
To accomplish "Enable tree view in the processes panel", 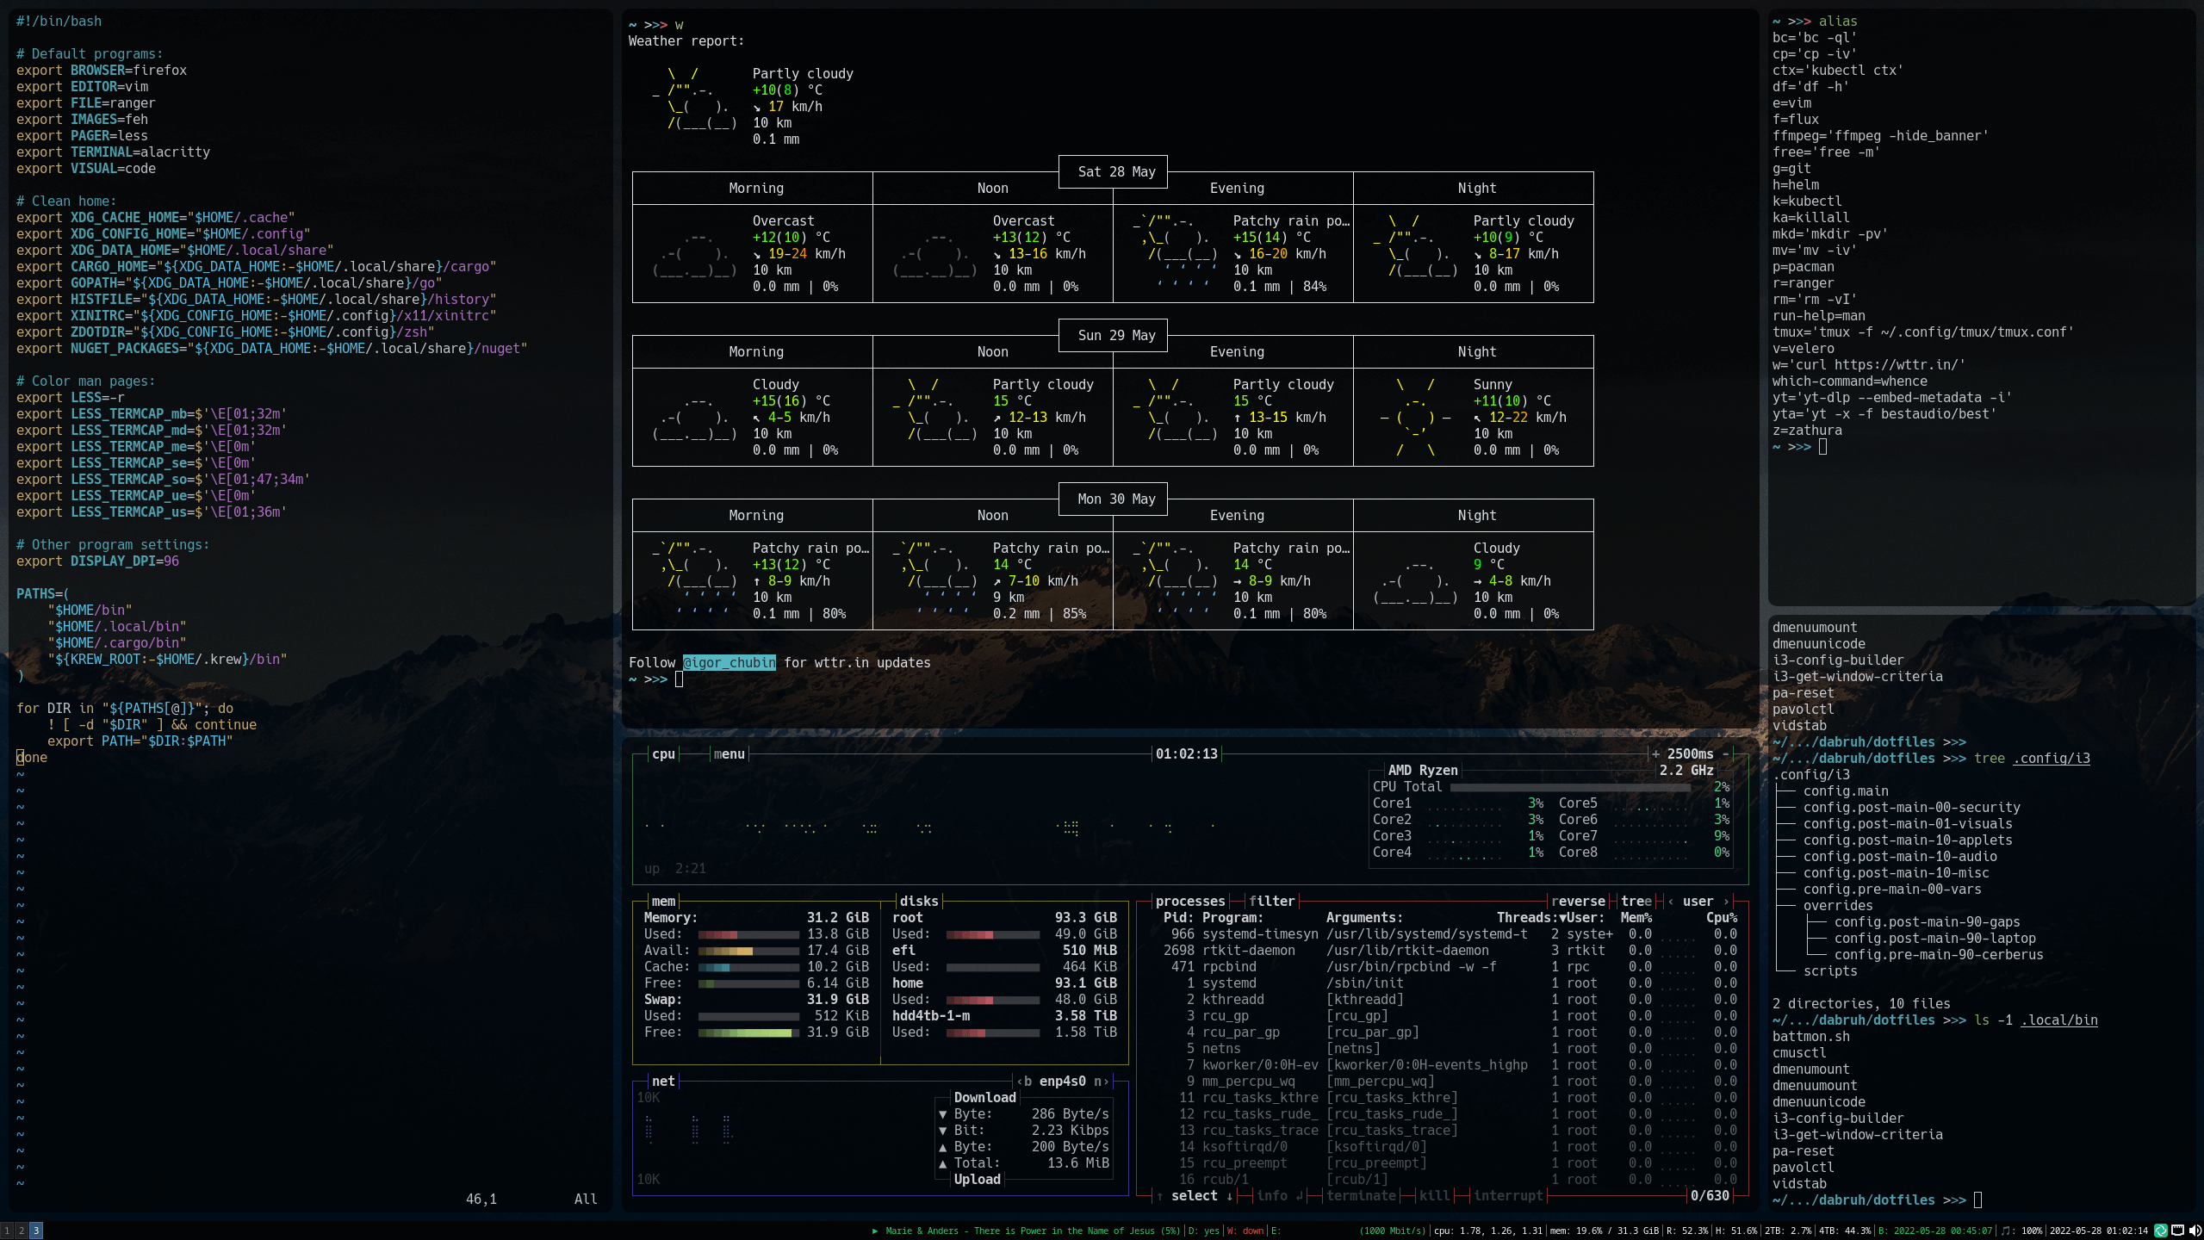I will click(x=1635, y=902).
